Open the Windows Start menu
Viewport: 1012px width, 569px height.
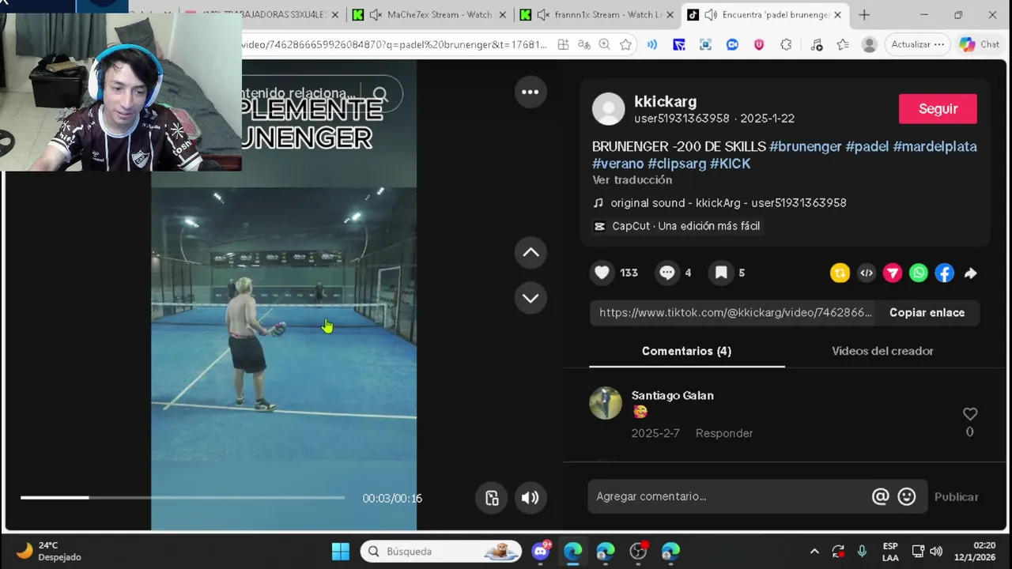tap(341, 552)
